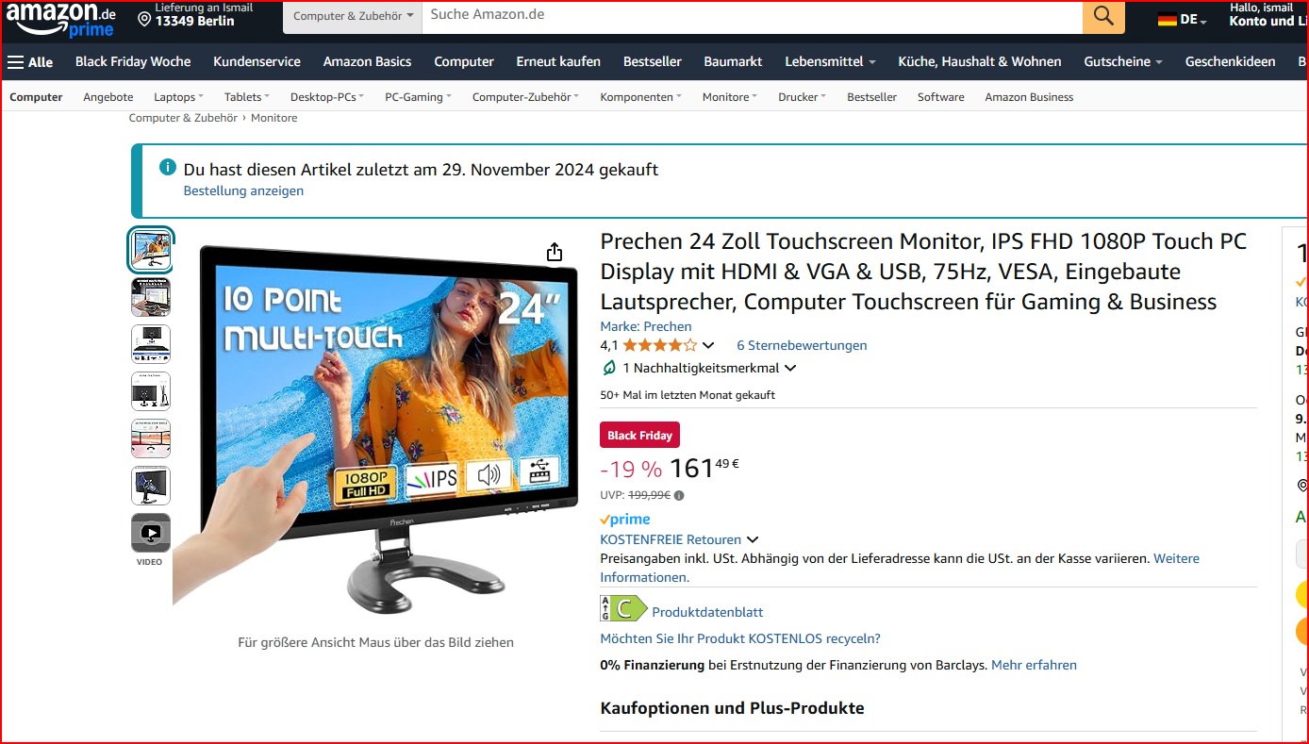This screenshot has height=744, width=1309.
Task: Click the Amazon.de Prime logo
Action: (x=64, y=19)
